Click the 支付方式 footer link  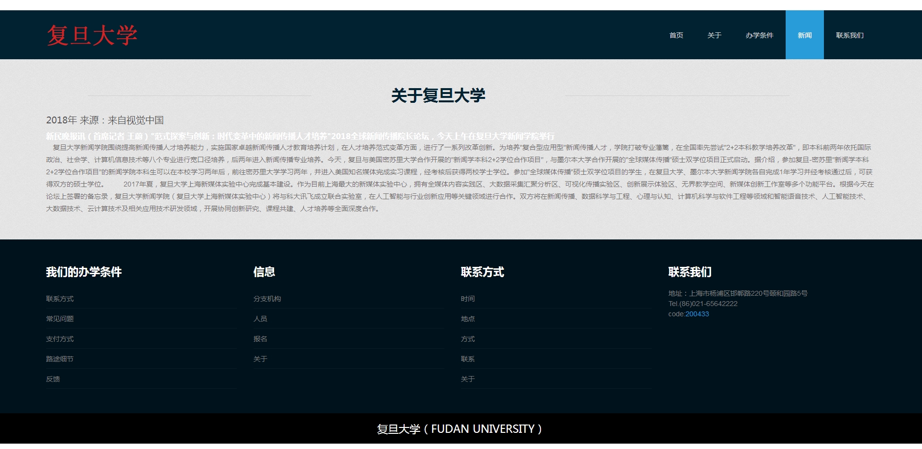click(60, 339)
